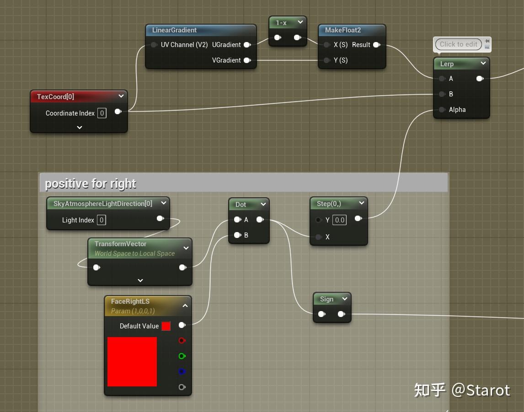
Task: Click the red channel output pin on FaceRightLS
Action: 182,341
